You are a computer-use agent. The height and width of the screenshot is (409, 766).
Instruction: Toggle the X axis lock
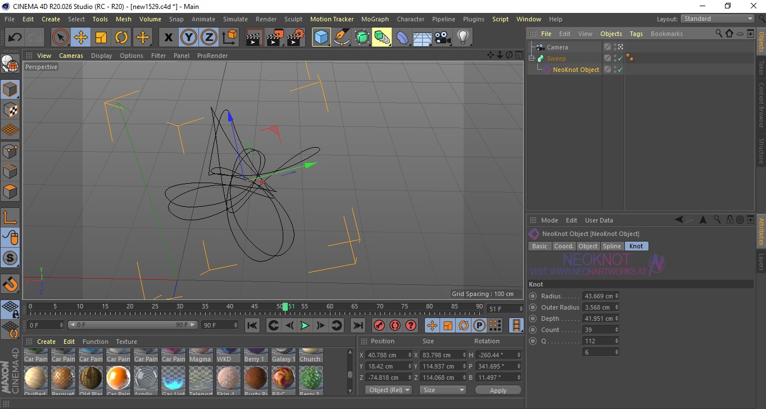tap(168, 38)
